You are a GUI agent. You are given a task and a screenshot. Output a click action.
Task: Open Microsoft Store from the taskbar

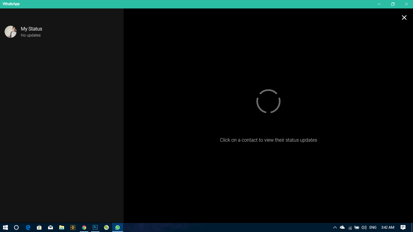[39, 227]
